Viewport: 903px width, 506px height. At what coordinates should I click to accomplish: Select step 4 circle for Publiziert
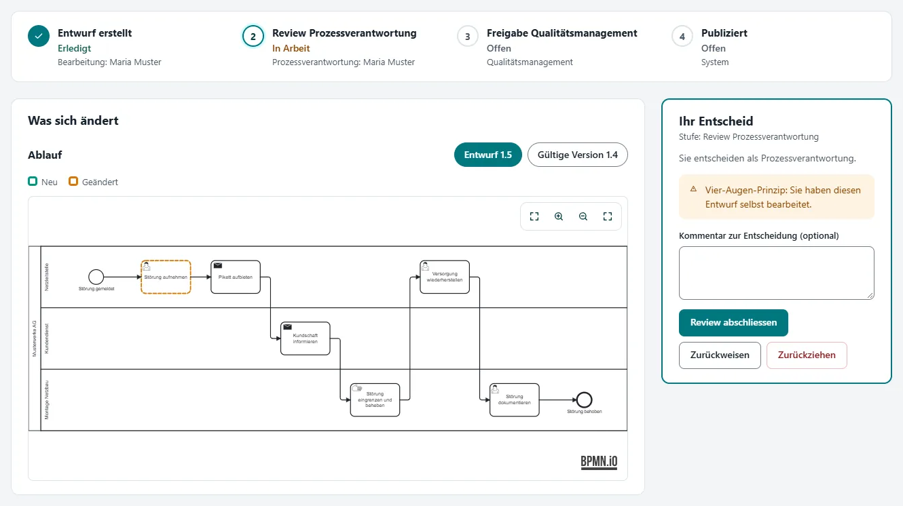pyautogui.click(x=682, y=37)
